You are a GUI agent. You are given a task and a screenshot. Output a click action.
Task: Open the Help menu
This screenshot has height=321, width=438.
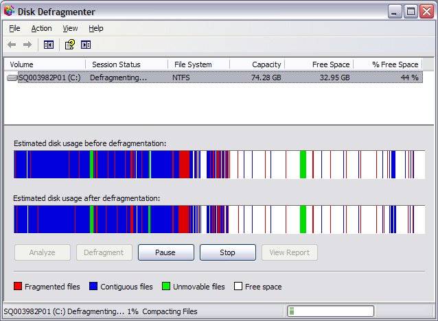coord(96,28)
